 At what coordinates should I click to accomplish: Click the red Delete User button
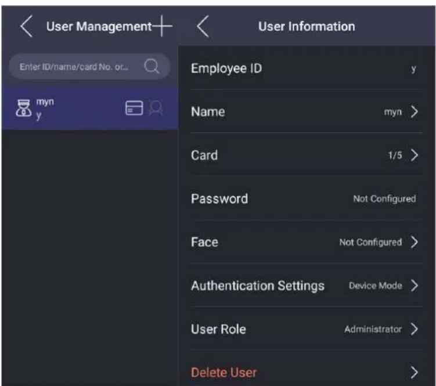point(224,373)
